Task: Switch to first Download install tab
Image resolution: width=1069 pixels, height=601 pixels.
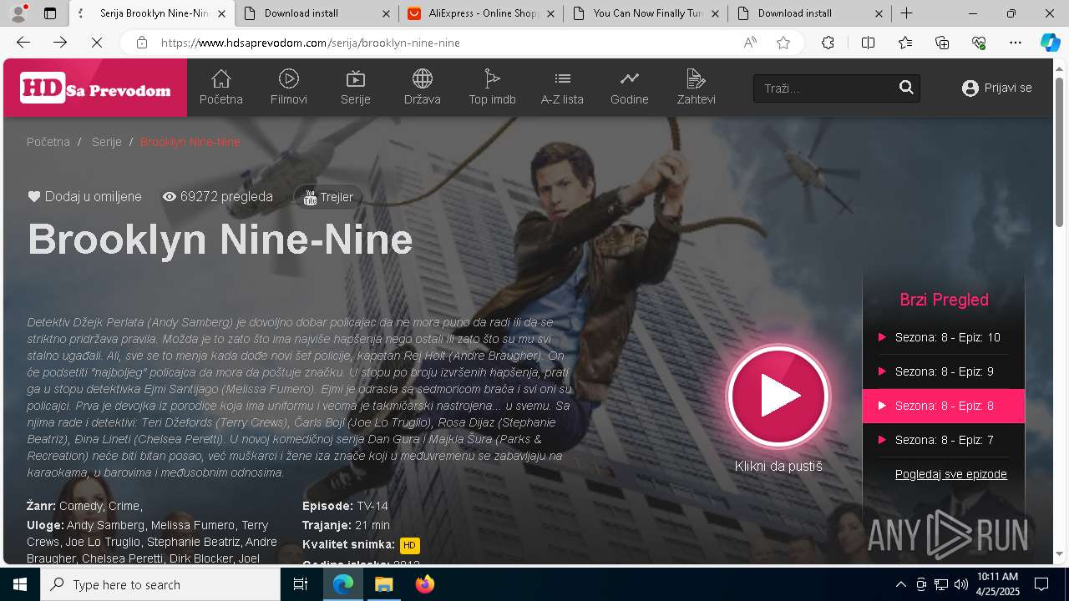Action: click(317, 13)
